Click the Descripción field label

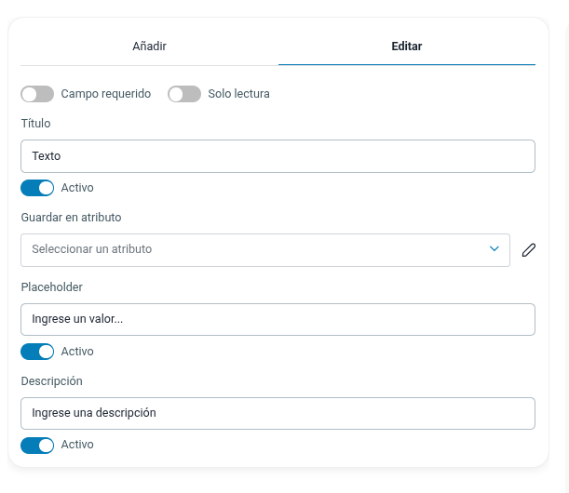click(51, 381)
